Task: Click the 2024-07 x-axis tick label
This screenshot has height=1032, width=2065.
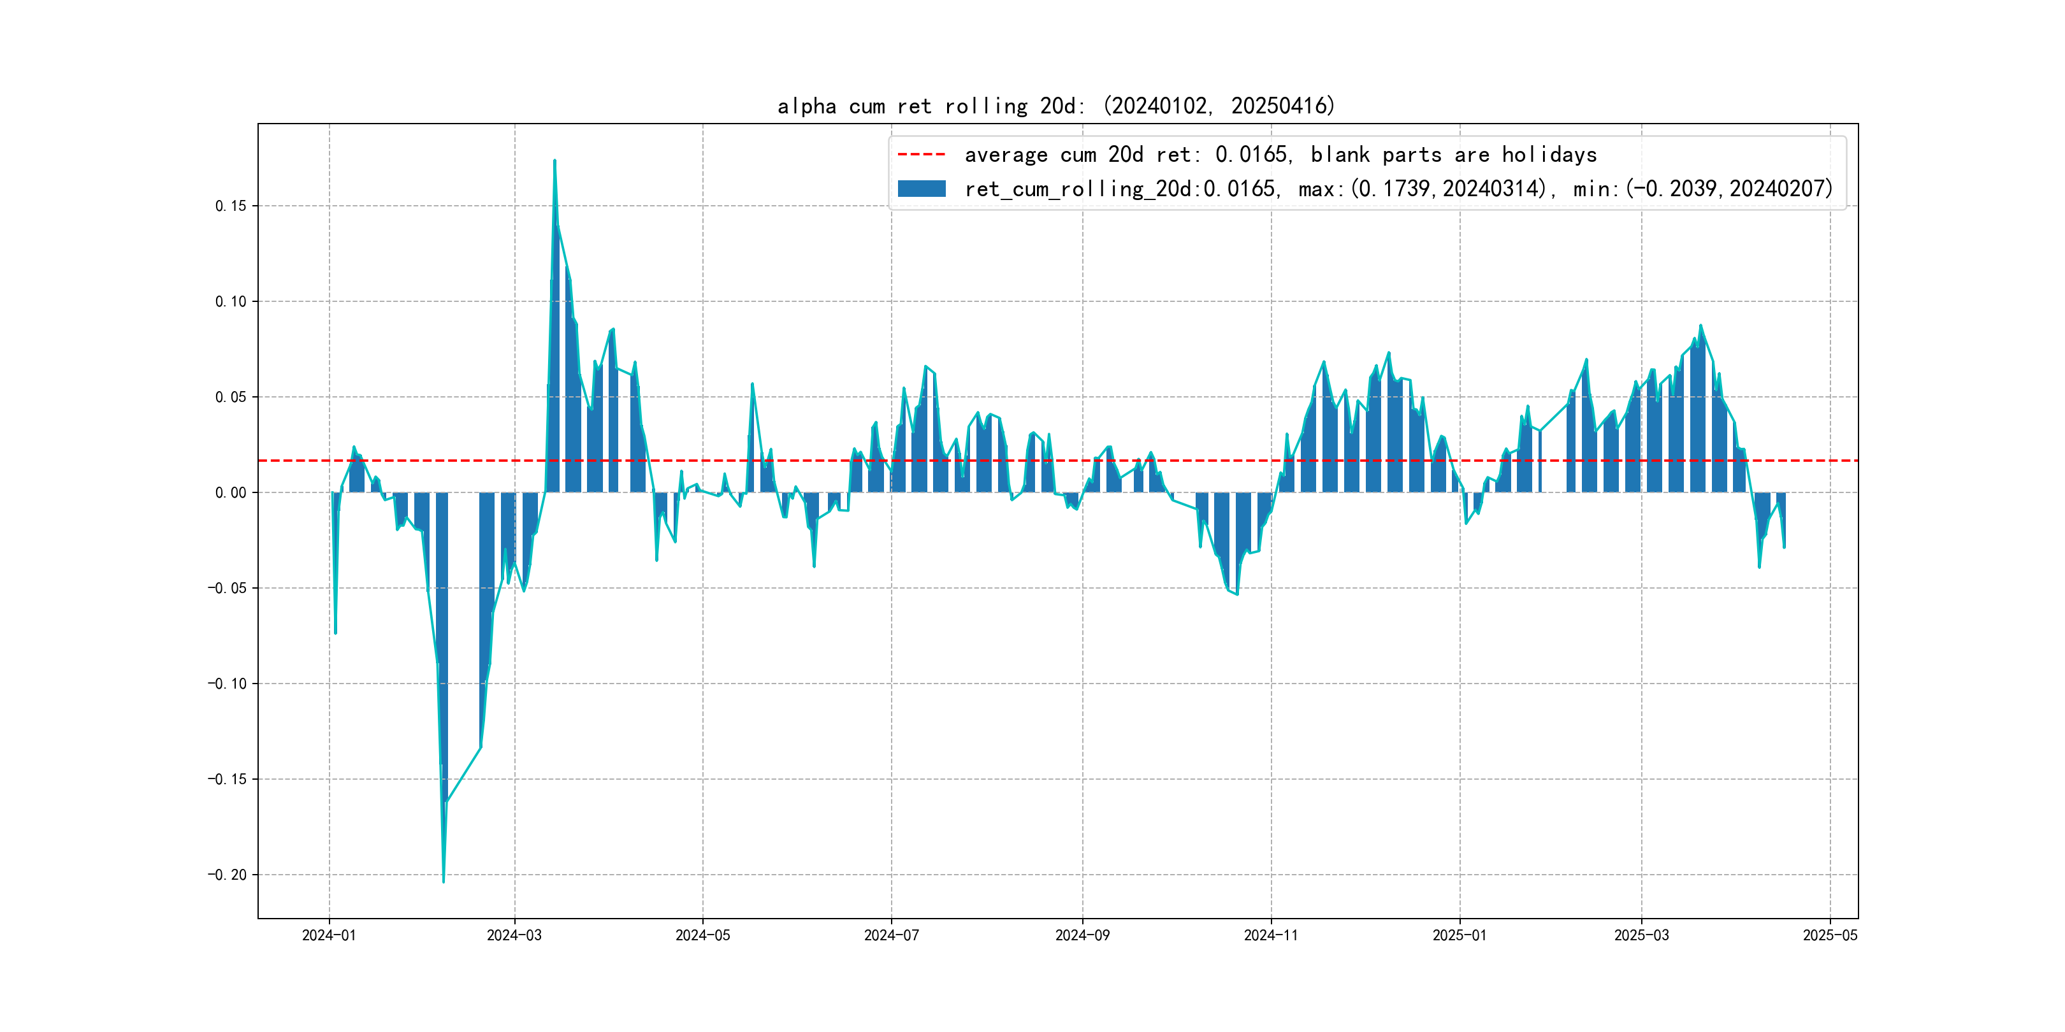Action: [890, 935]
